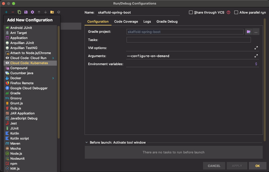The image size is (269, 172).
Task: Select Kotlin configuration type
Action: pyautogui.click(x=30, y=134)
